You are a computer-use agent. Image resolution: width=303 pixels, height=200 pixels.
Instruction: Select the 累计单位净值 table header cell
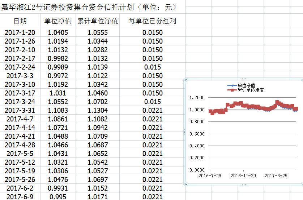98,21
